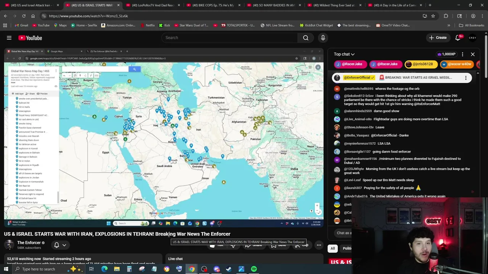488x274 pixels.
Task: Open more video actions three-dot menu
Action: point(319,245)
